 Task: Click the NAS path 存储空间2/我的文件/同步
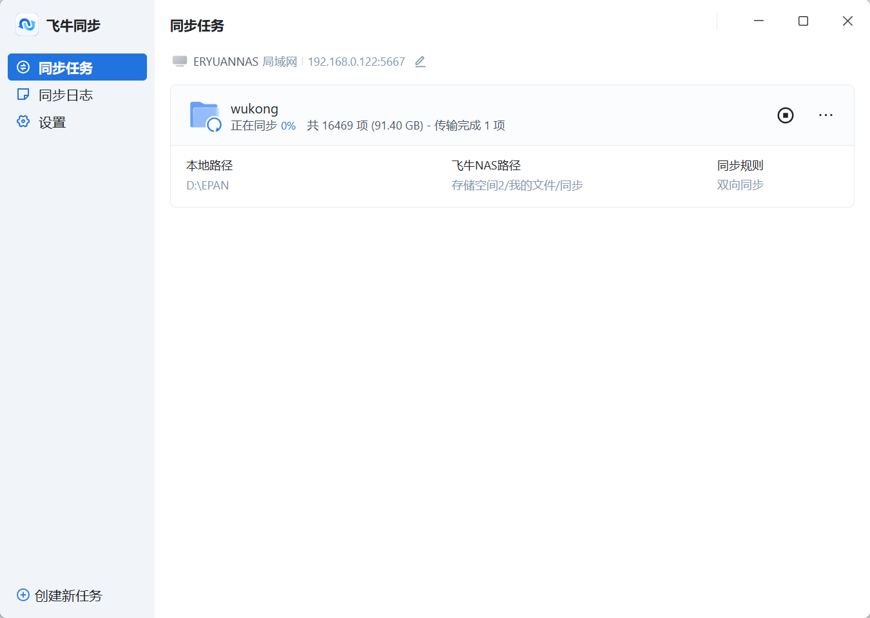coord(517,186)
